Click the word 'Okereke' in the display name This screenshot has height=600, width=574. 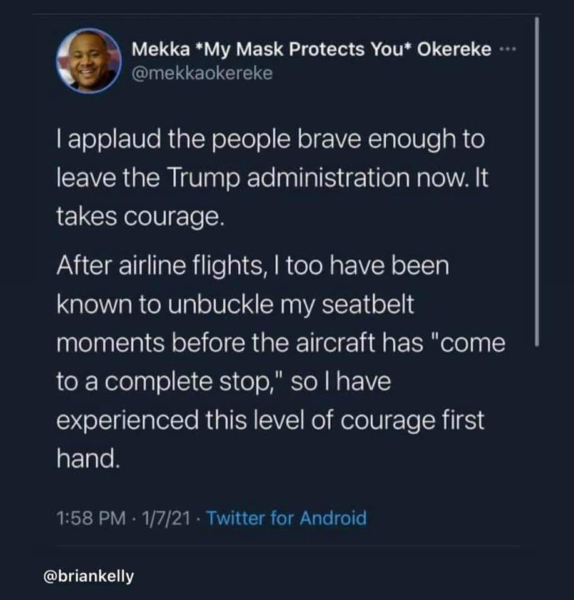[454, 49]
